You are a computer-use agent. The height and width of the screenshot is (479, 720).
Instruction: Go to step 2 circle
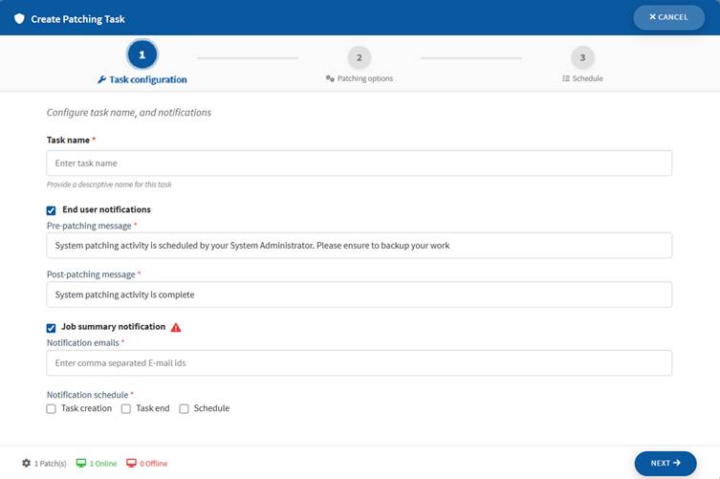pyautogui.click(x=359, y=57)
